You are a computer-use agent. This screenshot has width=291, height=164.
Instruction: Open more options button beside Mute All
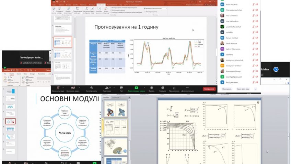256,89
